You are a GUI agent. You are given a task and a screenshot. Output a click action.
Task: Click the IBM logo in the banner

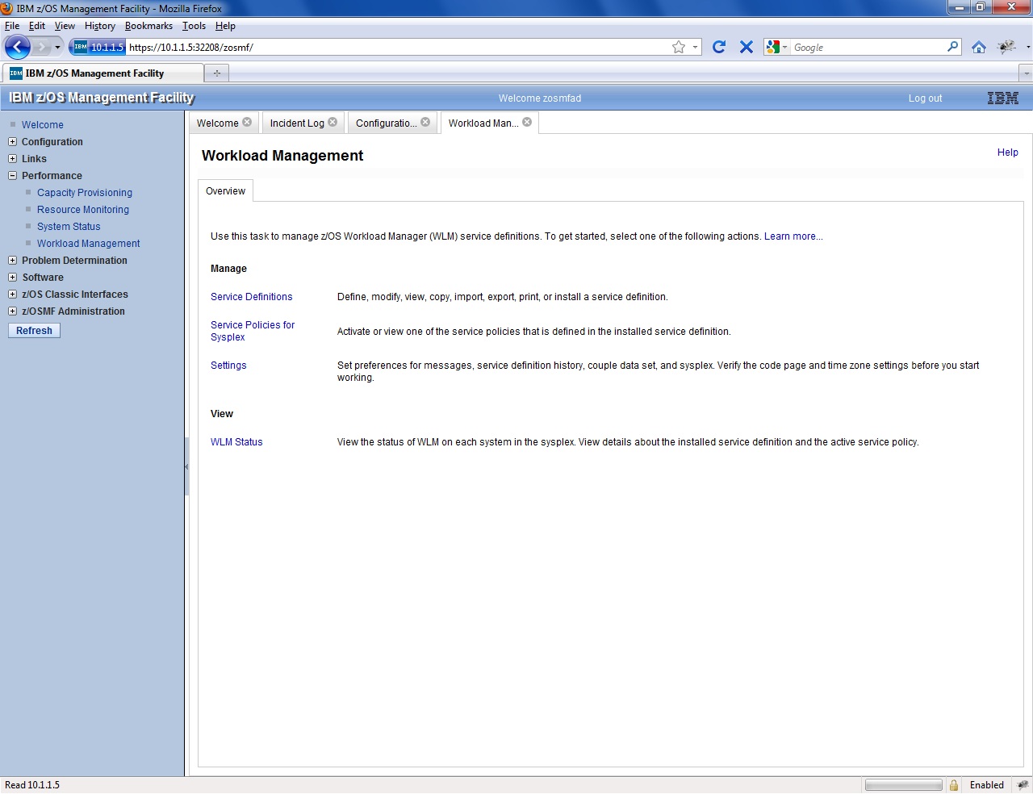point(1003,98)
